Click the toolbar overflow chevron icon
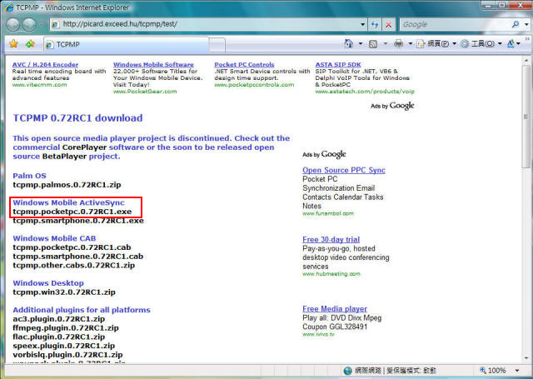Image resolution: width=533 pixels, height=379 pixels. tap(527, 39)
